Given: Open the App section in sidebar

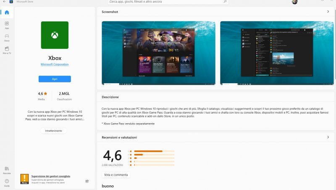Looking at the screenshot, I should [x=7, y=25].
